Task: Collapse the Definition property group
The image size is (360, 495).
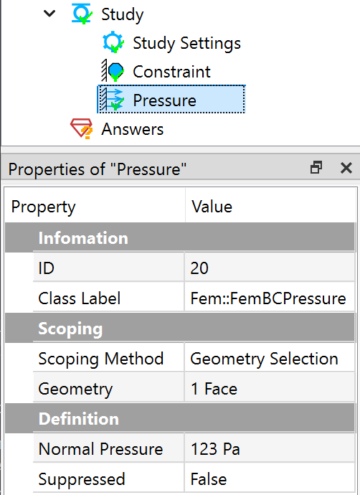Action: [x=180, y=419]
